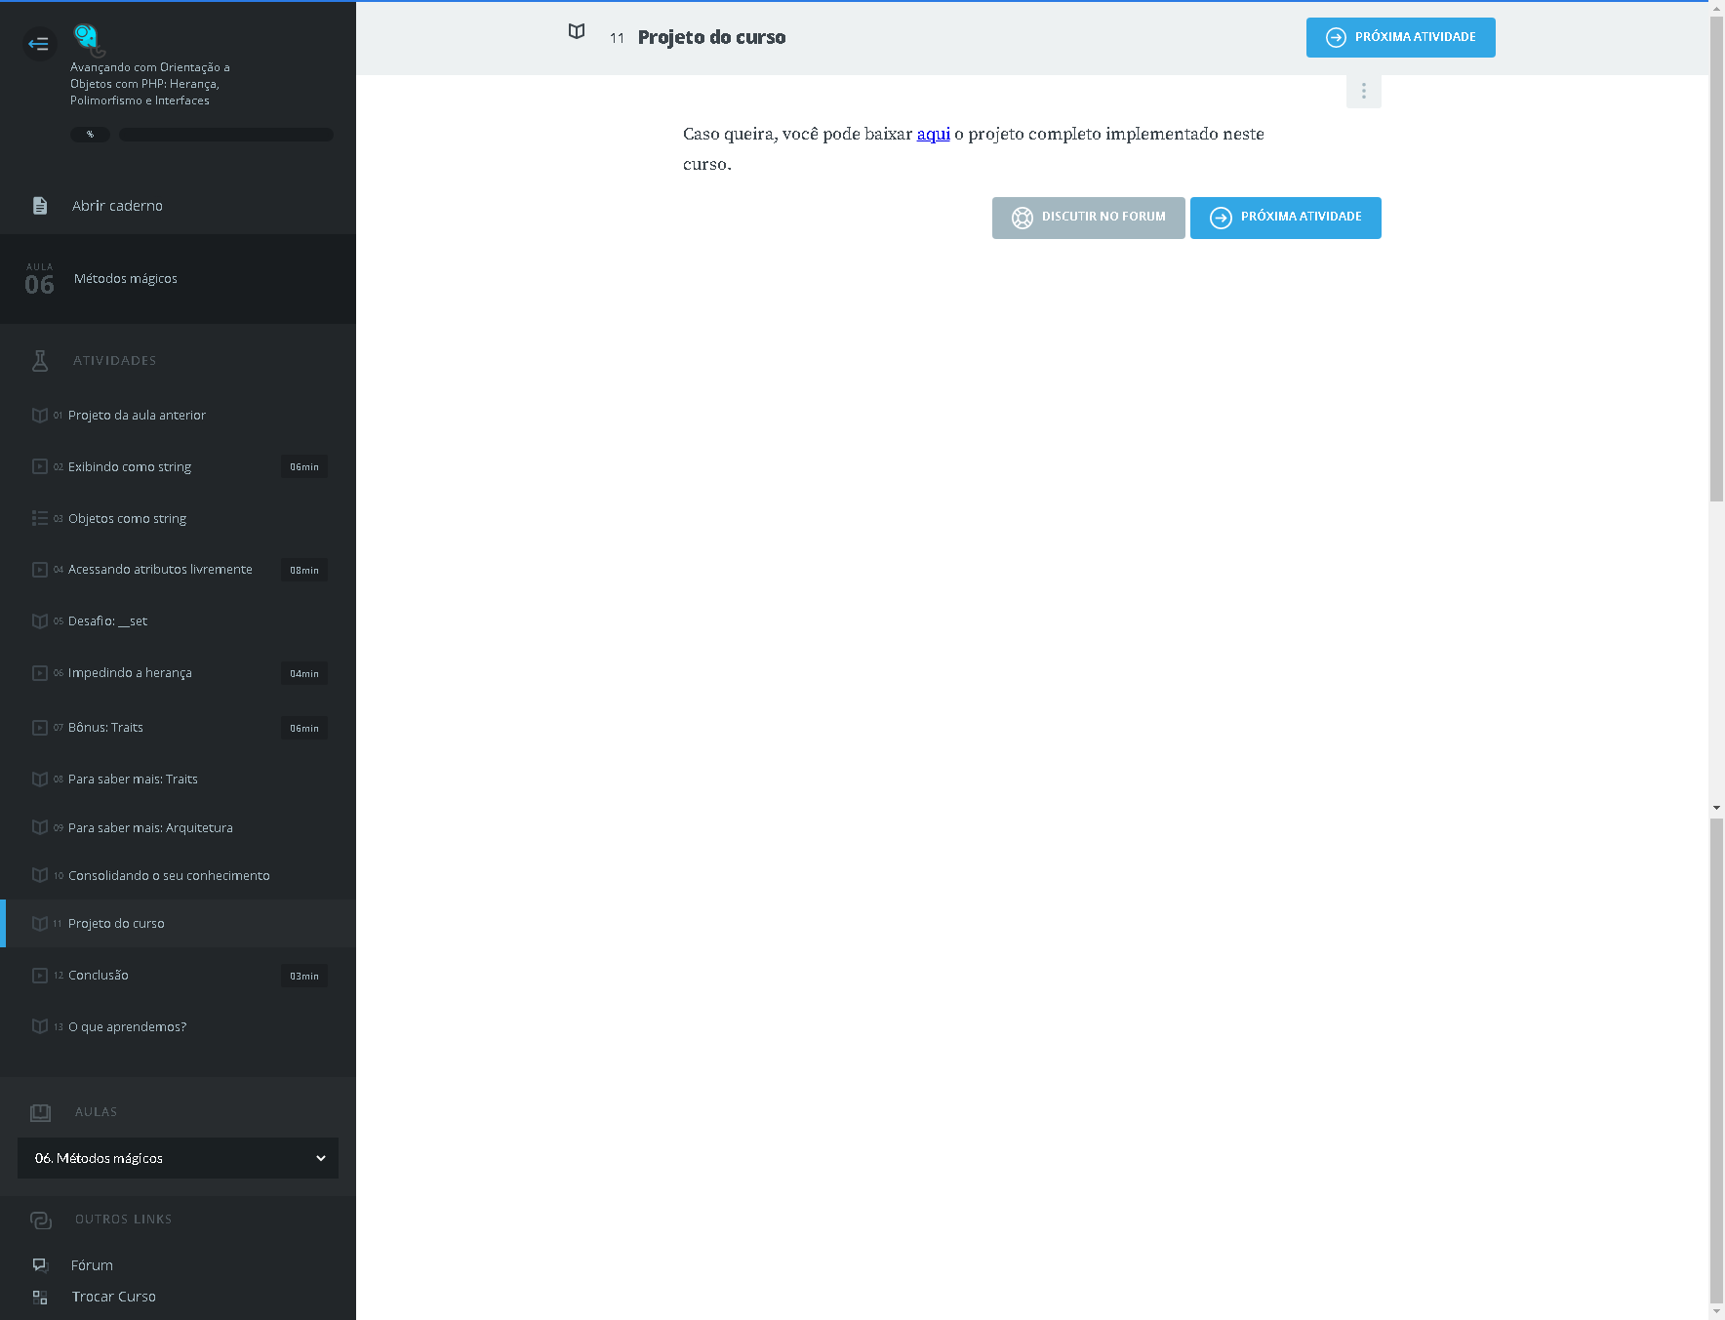Open the three-dot options menu
This screenshot has height=1320, width=1725.
tap(1363, 92)
